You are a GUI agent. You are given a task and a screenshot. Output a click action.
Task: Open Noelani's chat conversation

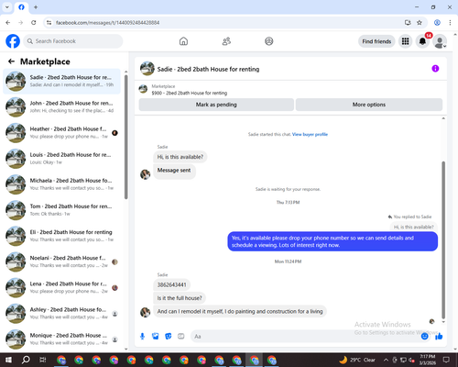point(61,261)
